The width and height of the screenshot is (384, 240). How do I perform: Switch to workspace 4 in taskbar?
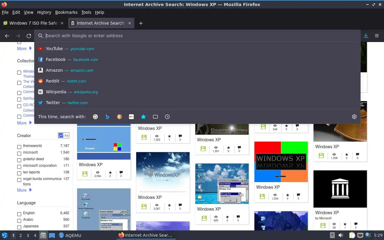(x=35, y=235)
